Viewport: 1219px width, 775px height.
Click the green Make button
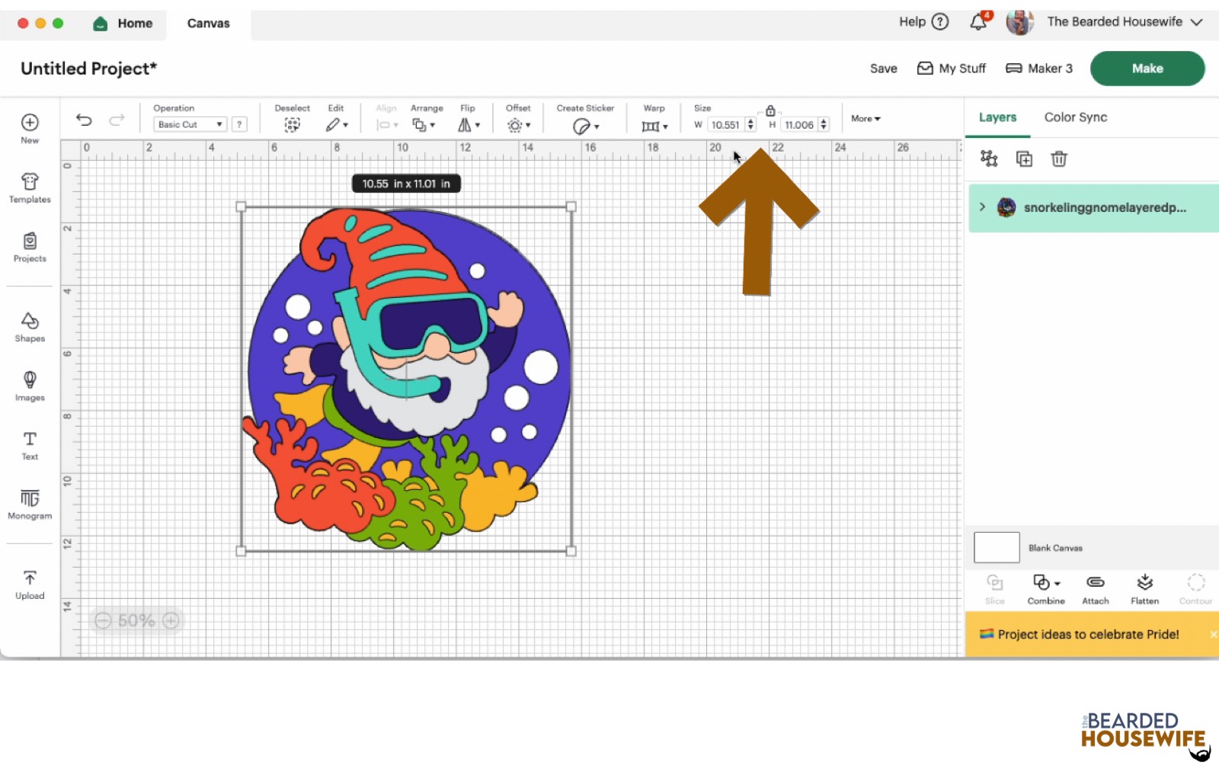[x=1147, y=69]
